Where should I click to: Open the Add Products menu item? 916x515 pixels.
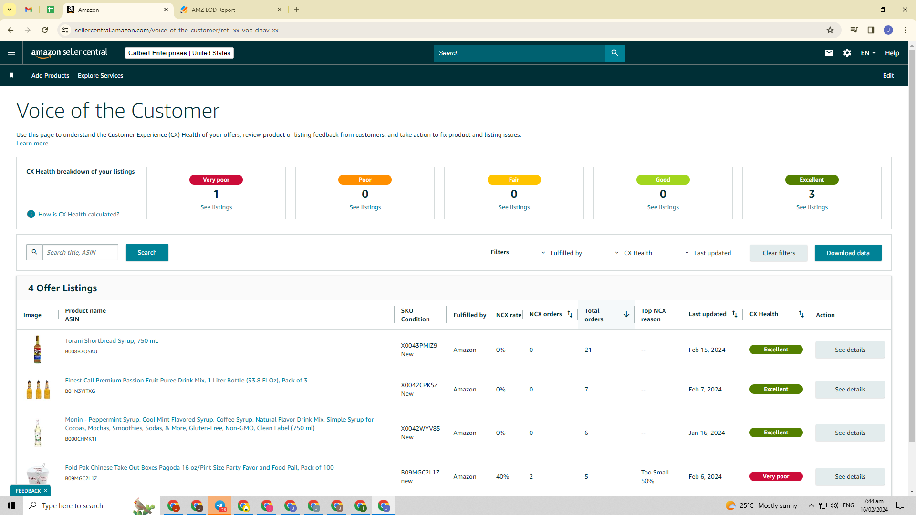click(x=50, y=75)
